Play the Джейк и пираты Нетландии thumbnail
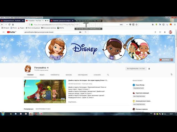 pos(45,91)
